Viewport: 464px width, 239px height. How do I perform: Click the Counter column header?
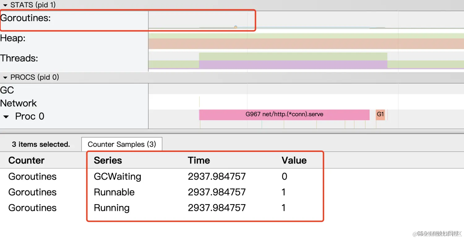coord(27,160)
